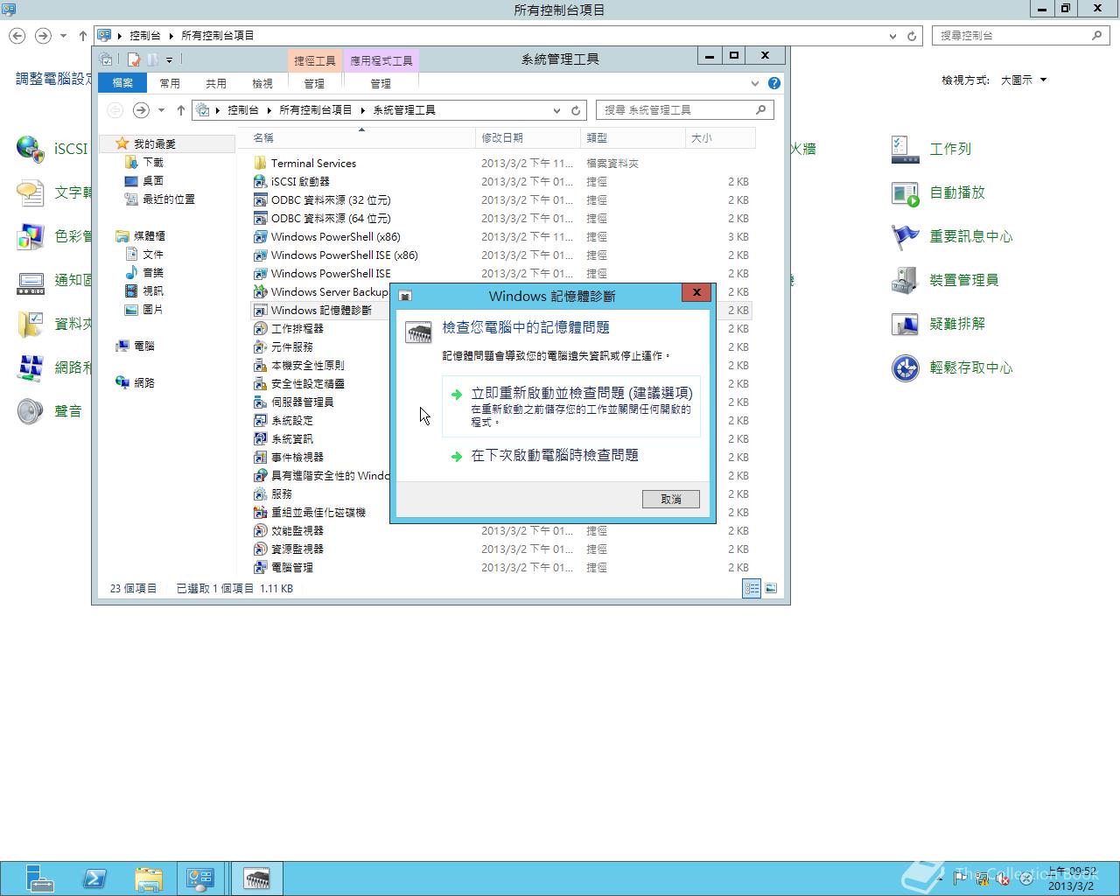
Task: Select 資源監視器 icon
Action: 260,549
